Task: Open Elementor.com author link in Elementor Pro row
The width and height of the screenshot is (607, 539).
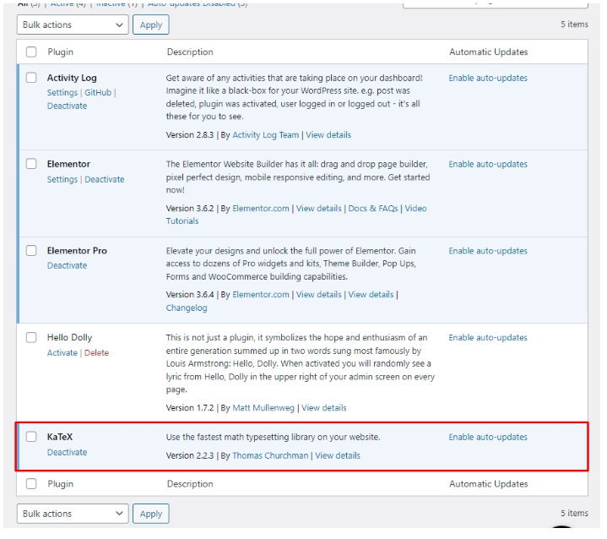Action: pyautogui.click(x=261, y=295)
